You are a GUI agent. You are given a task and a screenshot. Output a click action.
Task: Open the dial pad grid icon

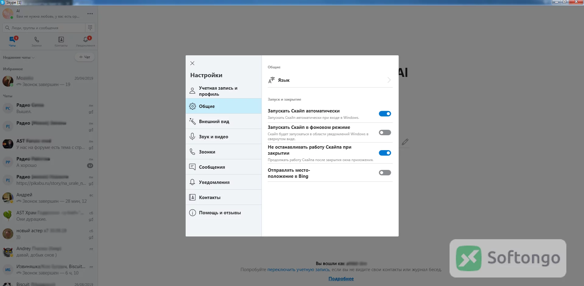90,28
